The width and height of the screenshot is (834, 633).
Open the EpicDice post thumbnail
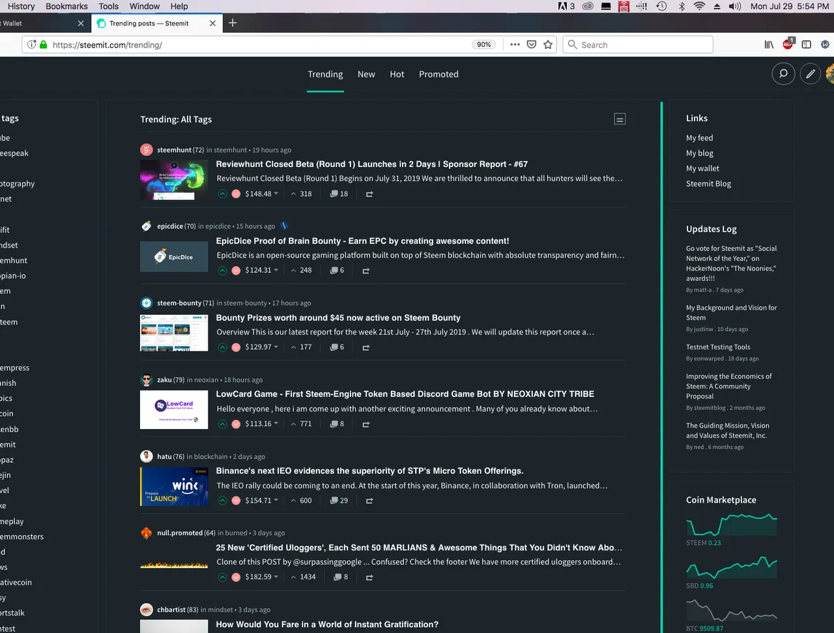click(x=174, y=257)
